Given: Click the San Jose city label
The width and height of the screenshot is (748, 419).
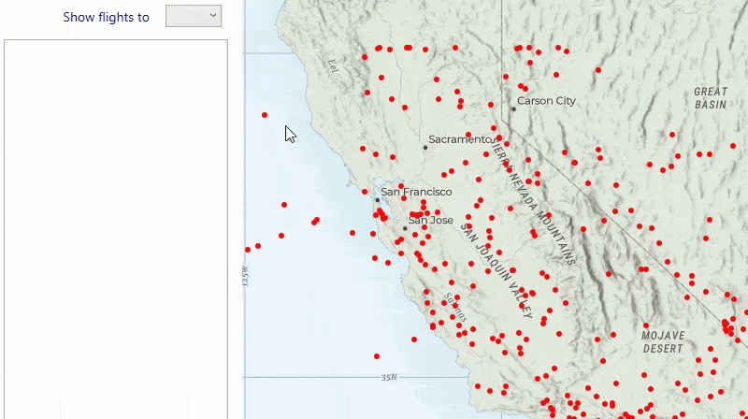Looking at the screenshot, I should tap(431, 221).
